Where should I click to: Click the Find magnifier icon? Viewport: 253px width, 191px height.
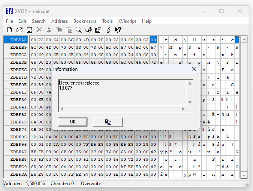[78, 30]
